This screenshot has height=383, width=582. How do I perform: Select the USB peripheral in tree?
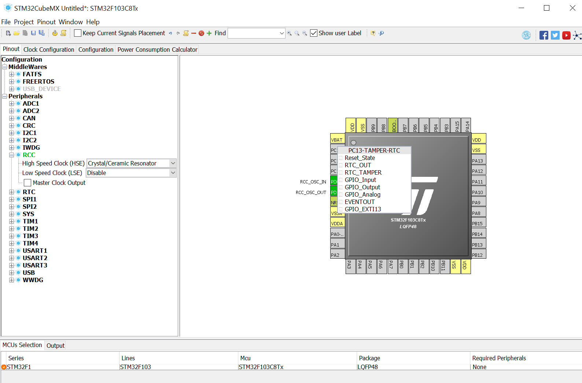[29, 273]
